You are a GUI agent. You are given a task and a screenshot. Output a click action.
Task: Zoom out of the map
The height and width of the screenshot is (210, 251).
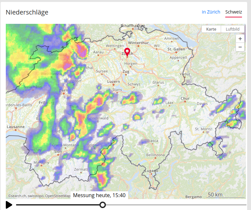240,47
